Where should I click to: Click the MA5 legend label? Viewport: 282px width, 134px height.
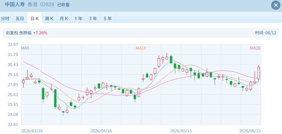[25, 48]
